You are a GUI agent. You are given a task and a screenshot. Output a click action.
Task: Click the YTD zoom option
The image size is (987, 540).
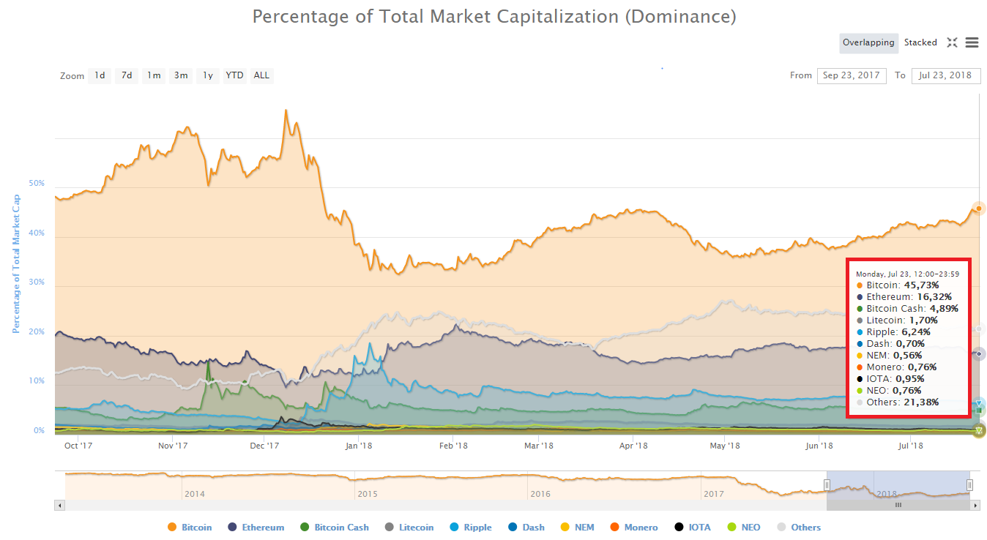pos(234,75)
